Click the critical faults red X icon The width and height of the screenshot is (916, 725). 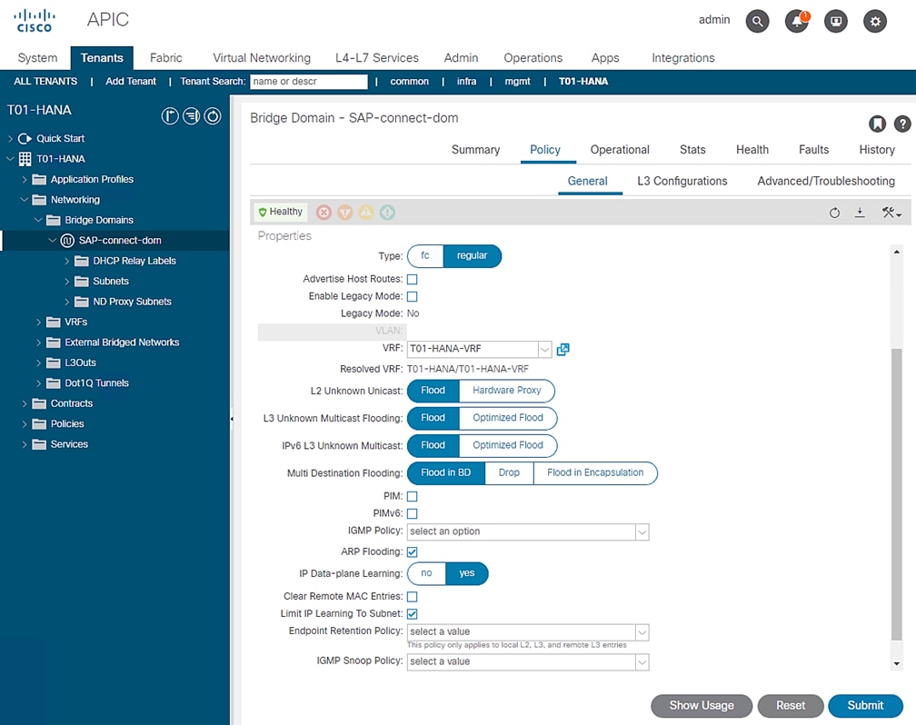[x=324, y=212]
